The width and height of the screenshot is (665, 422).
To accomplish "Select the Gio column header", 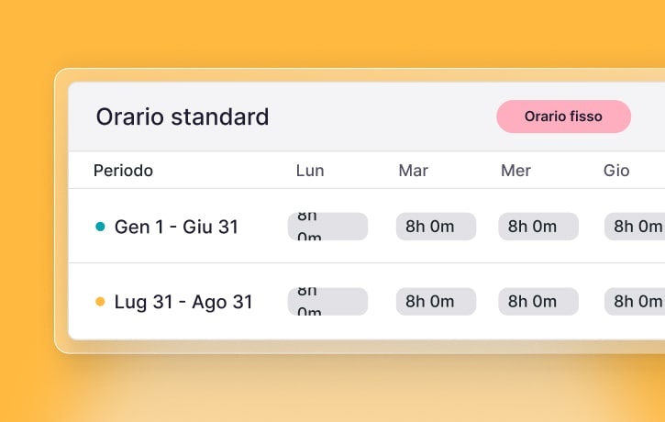I will pos(616,171).
